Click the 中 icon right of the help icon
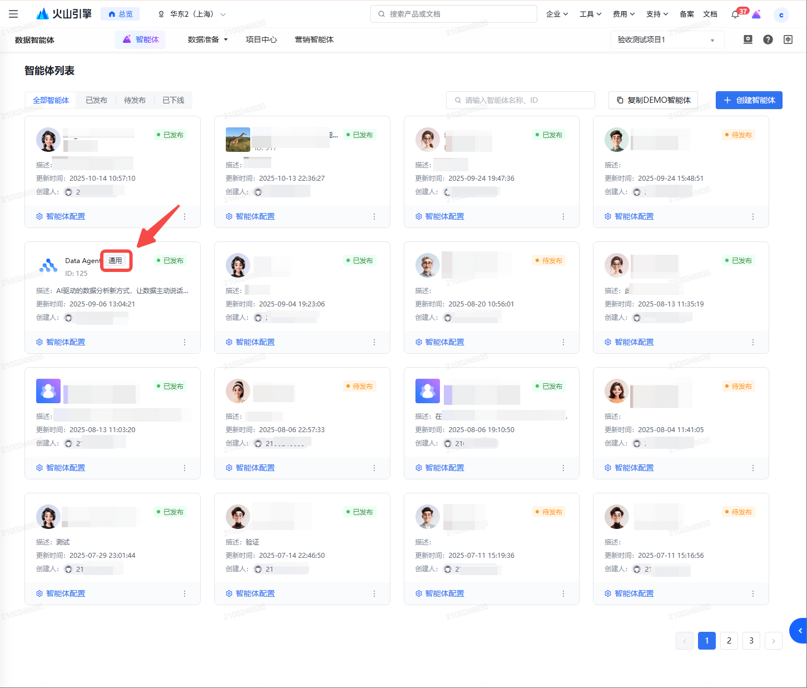This screenshot has width=807, height=688. coord(788,39)
